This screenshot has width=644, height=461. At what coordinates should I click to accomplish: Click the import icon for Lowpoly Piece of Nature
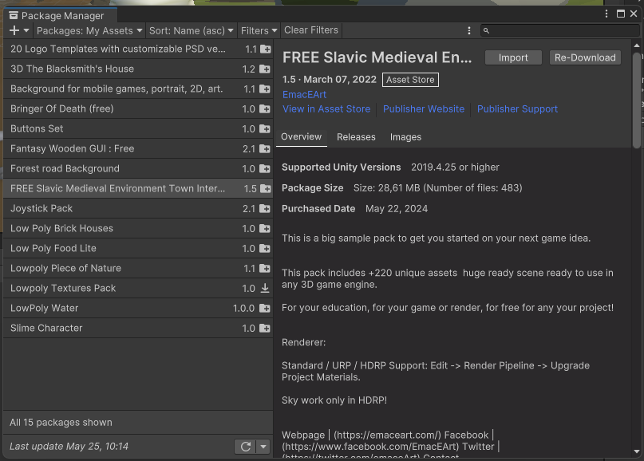tap(265, 269)
